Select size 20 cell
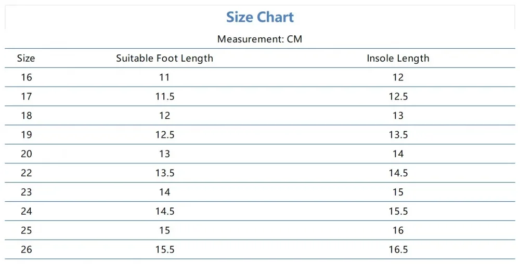This screenshot has height=264, width=520. click(27, 154)
